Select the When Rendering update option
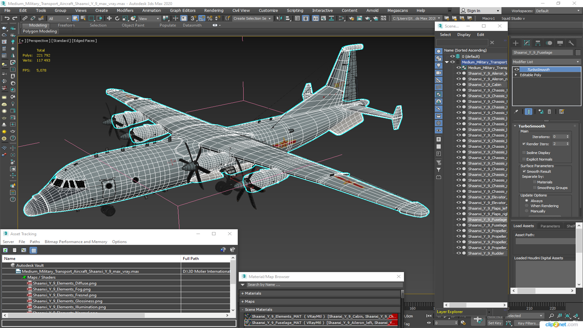 pyautogui.click(x=527, y=206)
